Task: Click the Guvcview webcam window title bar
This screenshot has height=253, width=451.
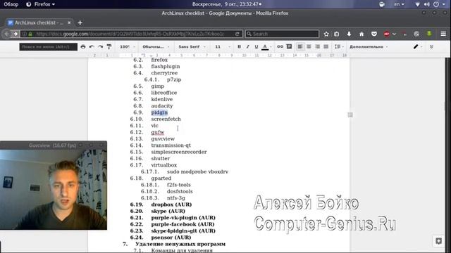Action: pyautogui.click(x=54, y=145)
